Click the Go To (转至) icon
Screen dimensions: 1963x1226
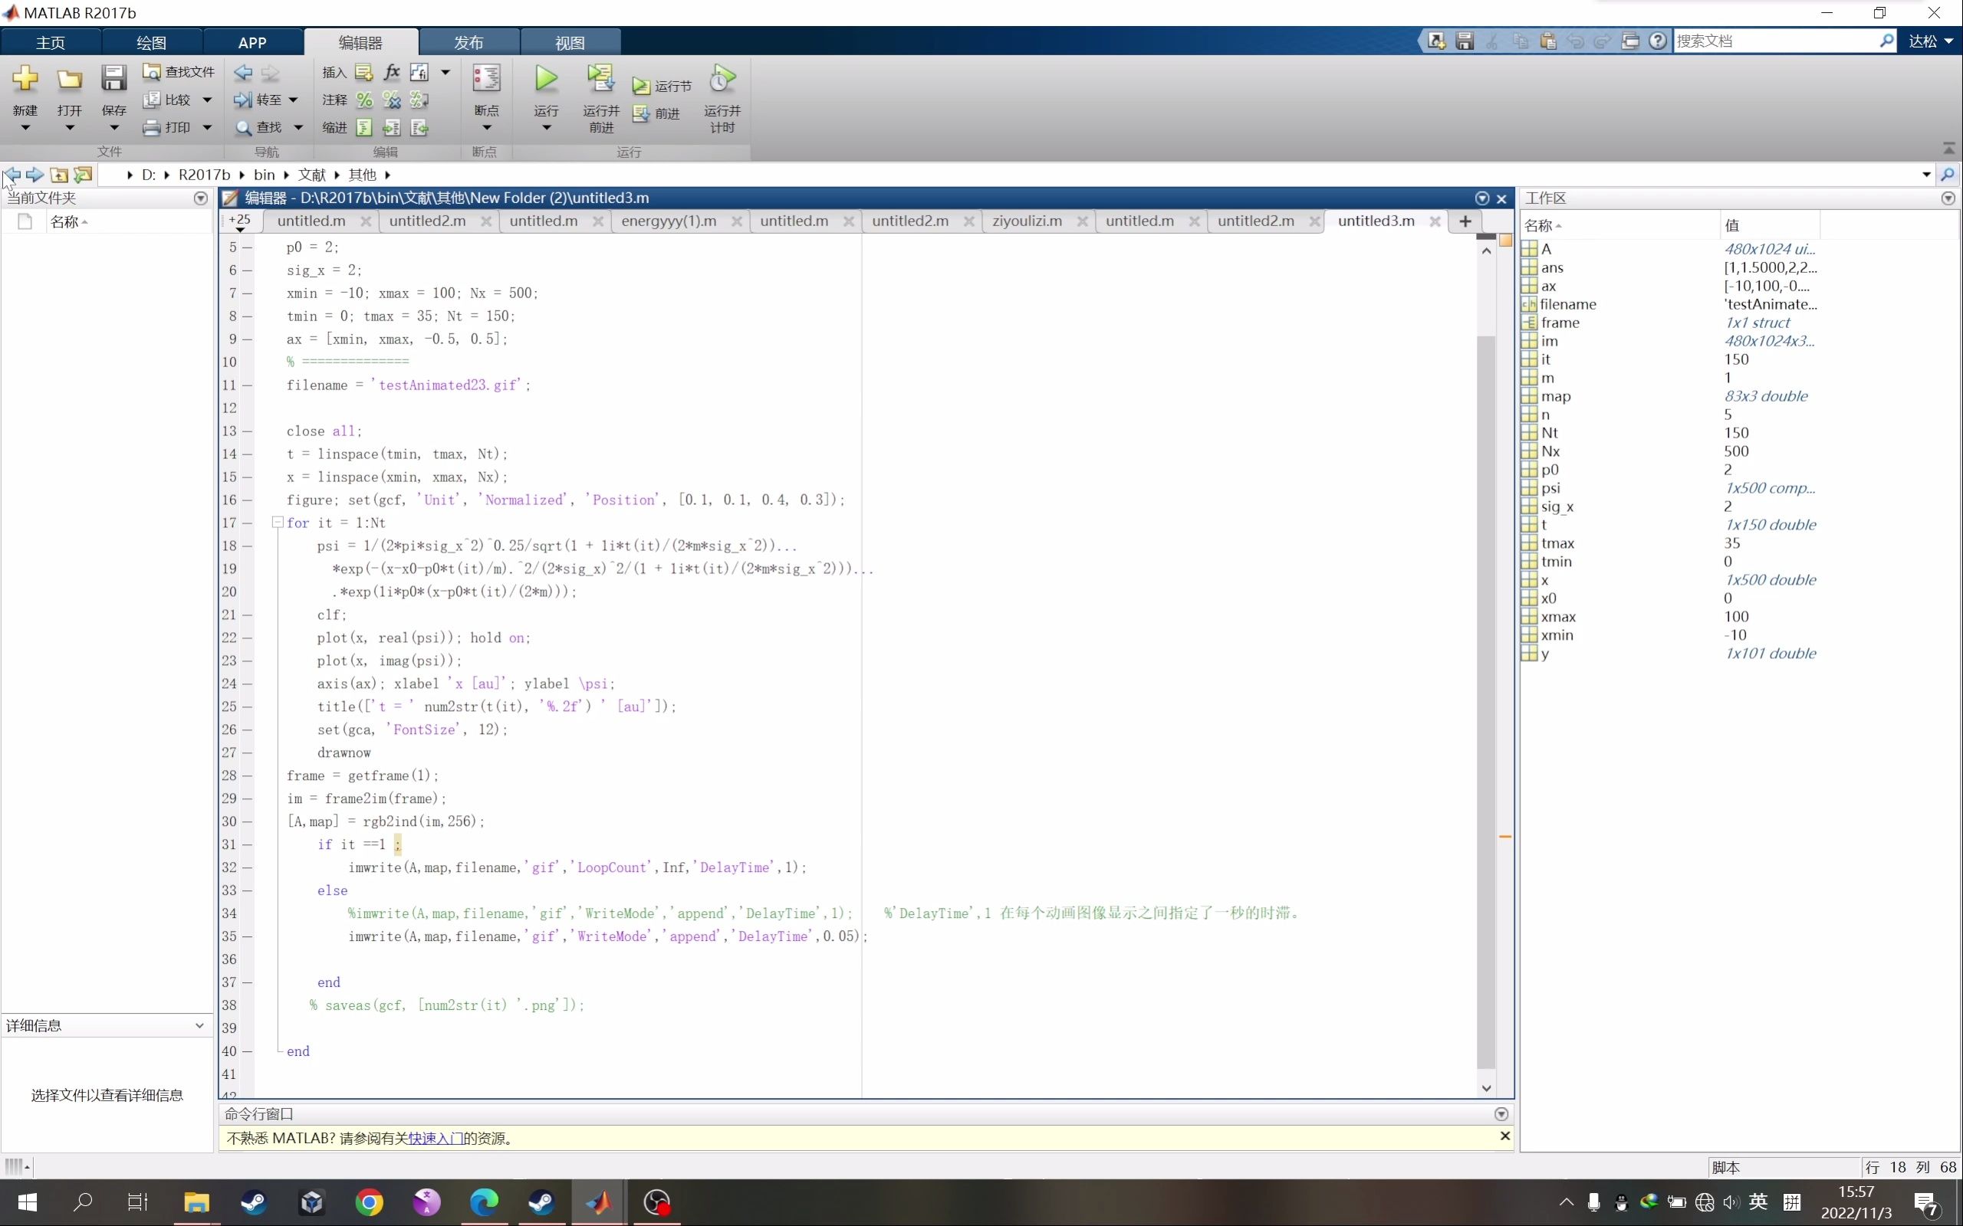[x=242, y=100]
